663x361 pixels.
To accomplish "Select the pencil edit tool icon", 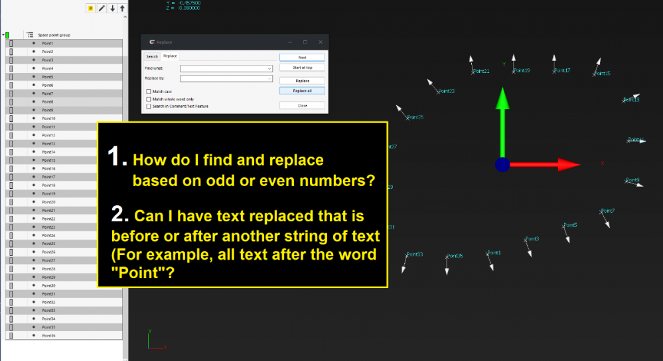I will point(102,9).
